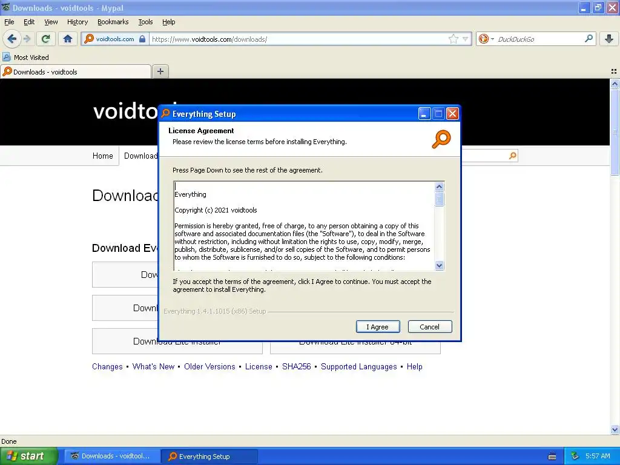Close the Everything Setup dialog
Viewport: 620px width, 465px height.
click(x=452, y=114)
